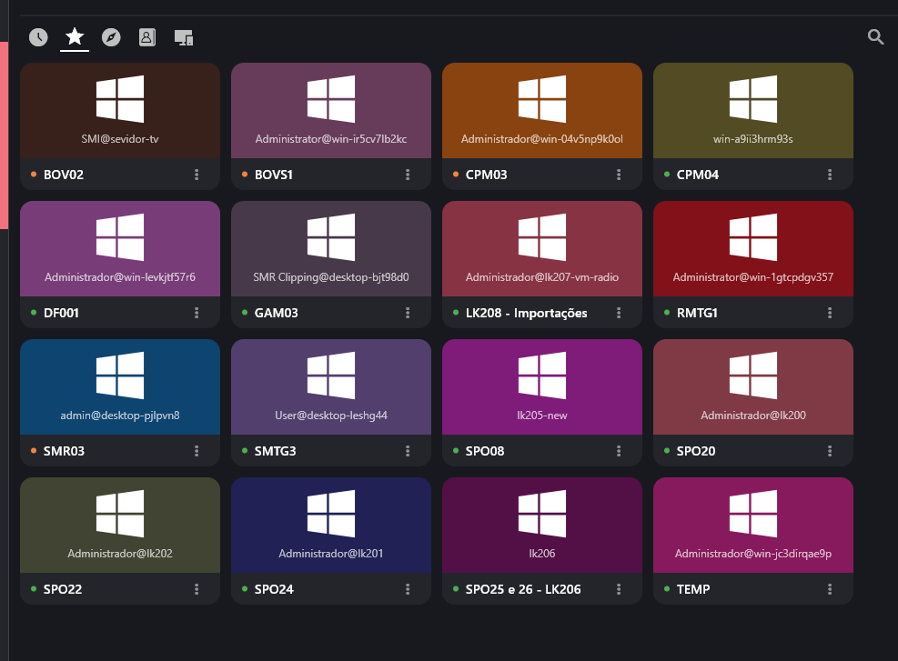Open options menu for TEMP
The width and height of the screenshot is (898, 661).
830,589
